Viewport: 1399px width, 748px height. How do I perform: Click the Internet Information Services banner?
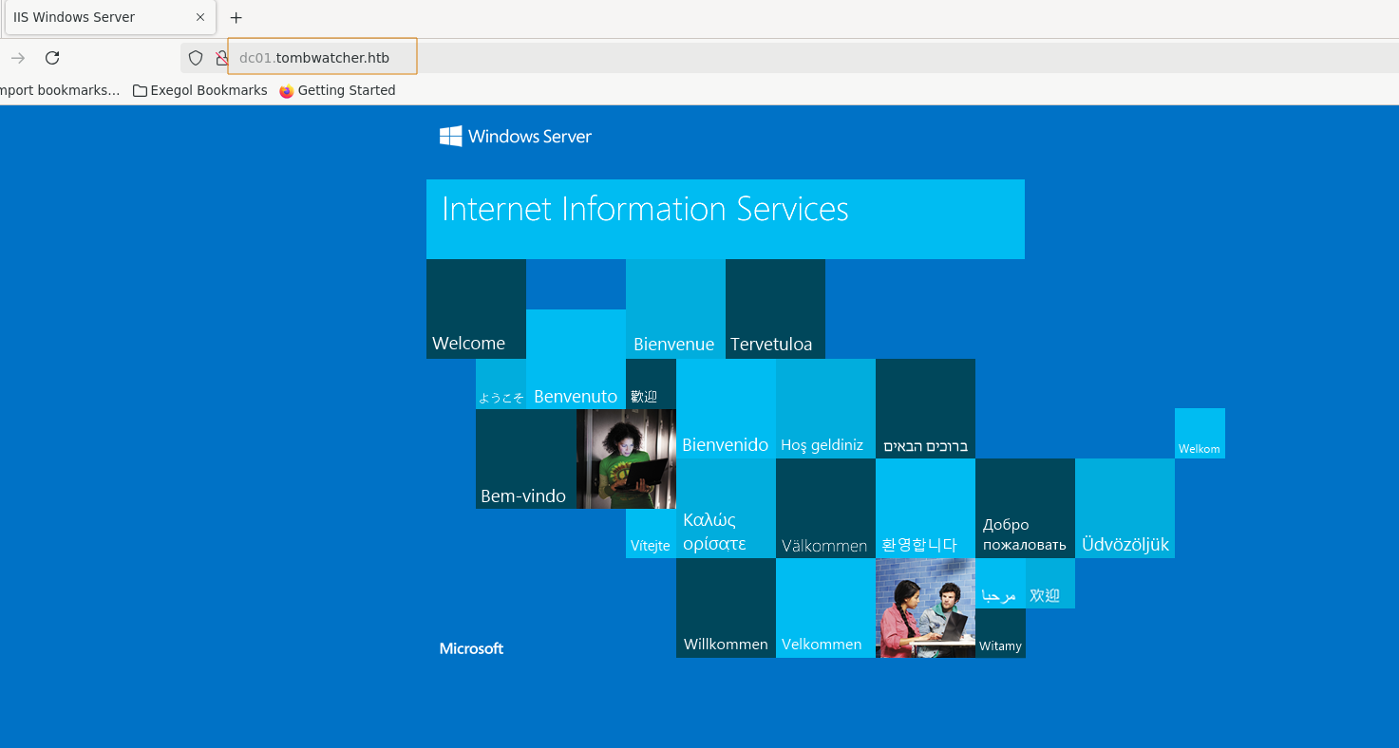tap(726, 219)
